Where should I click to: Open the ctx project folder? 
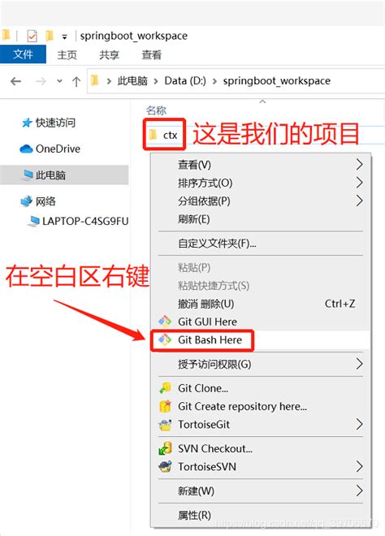click(164, 135)
